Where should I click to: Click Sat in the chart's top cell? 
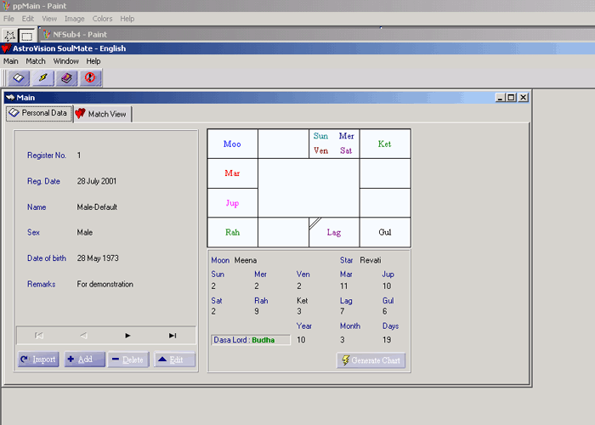point(346,150)
